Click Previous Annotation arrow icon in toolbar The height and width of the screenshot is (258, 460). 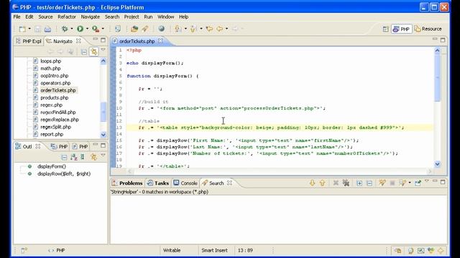(193, 29)
